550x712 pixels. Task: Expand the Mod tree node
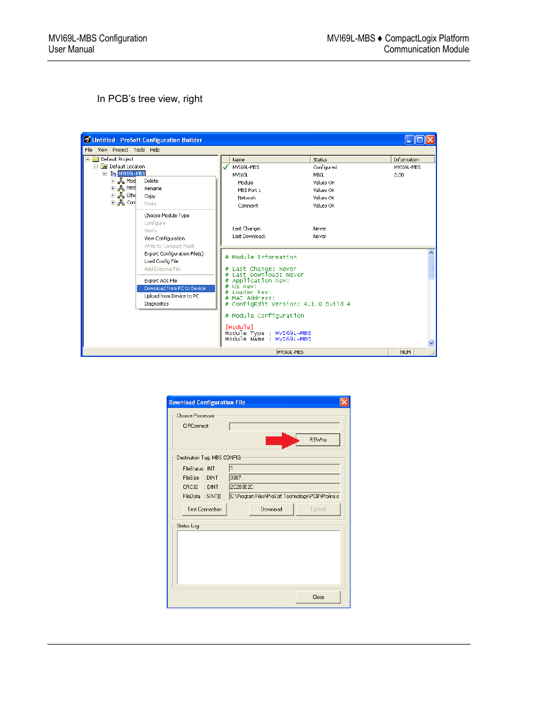[113, 181]
